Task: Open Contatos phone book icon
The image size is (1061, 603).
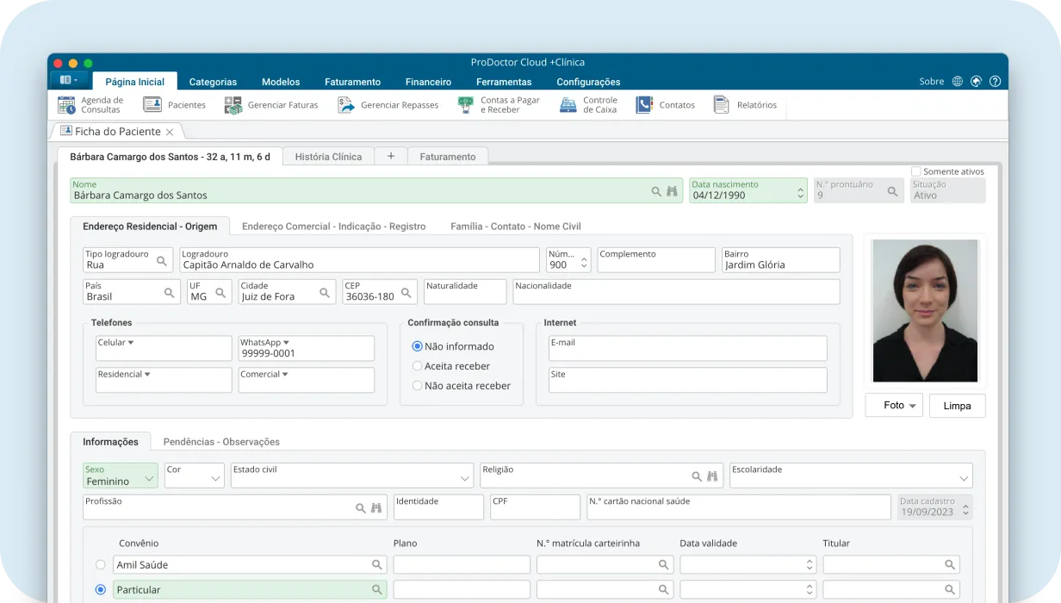Action: pyautogui.click(x=644, y=105)
